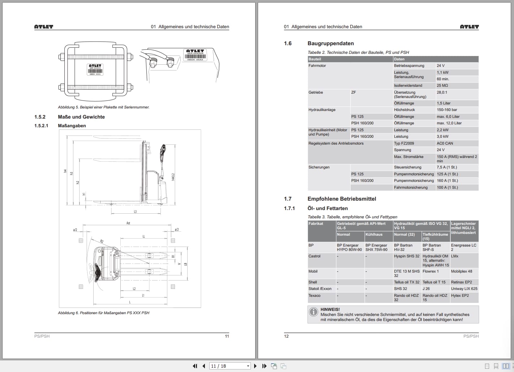
Task: Click the page number 12 footer label
Action: coord(286,336)
